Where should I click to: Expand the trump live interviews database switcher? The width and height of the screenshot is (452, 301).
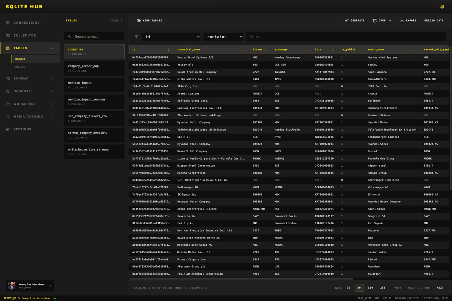click(50, 286)
